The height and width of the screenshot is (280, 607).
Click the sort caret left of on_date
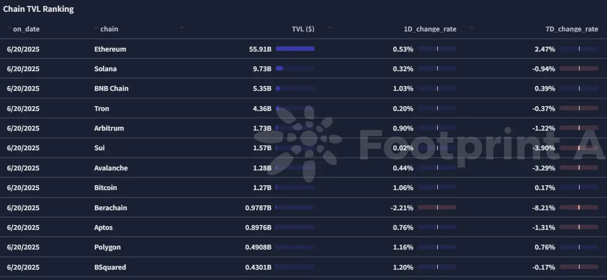9,28
